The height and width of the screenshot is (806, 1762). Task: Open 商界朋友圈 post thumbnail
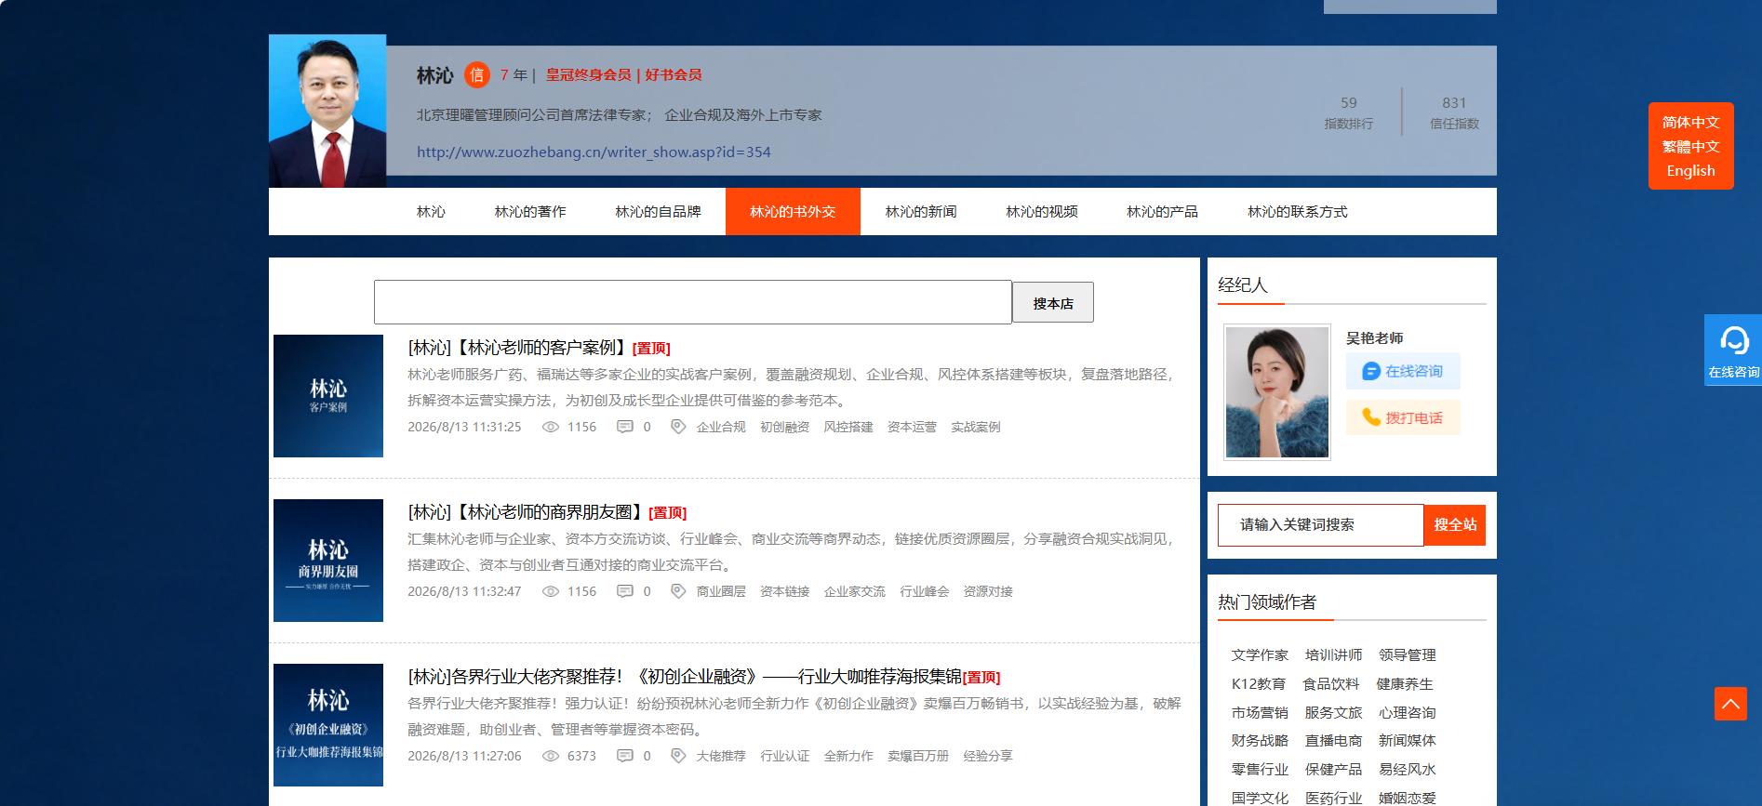tap(328, 561)
